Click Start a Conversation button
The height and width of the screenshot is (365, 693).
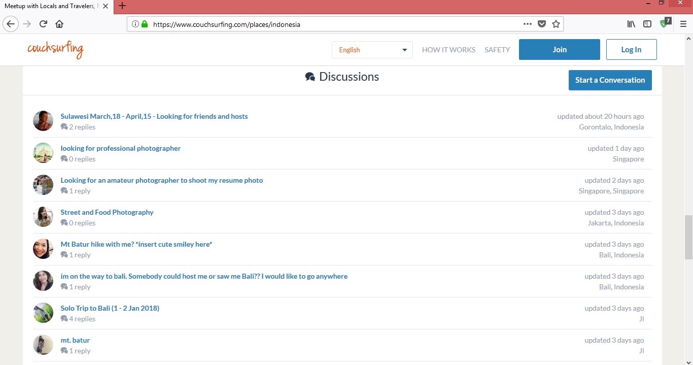pos(610,80)
